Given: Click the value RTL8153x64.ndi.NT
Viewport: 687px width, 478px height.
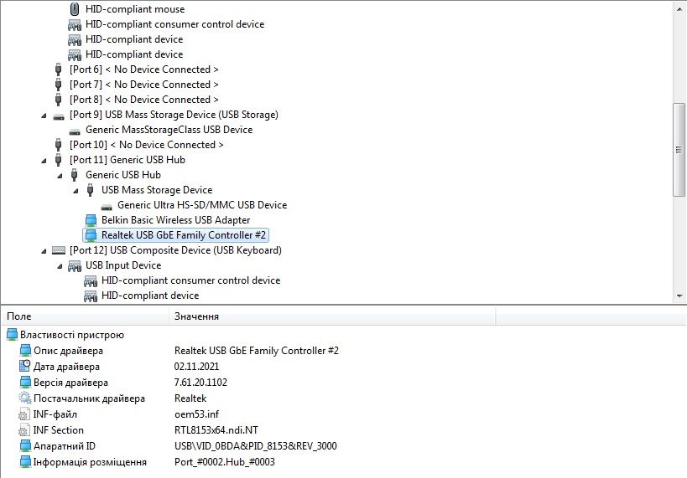Looking at the screenshot, I should click(216, 430).
